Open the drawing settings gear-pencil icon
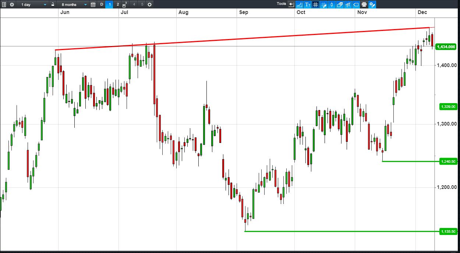 click(x=372, y=4)
